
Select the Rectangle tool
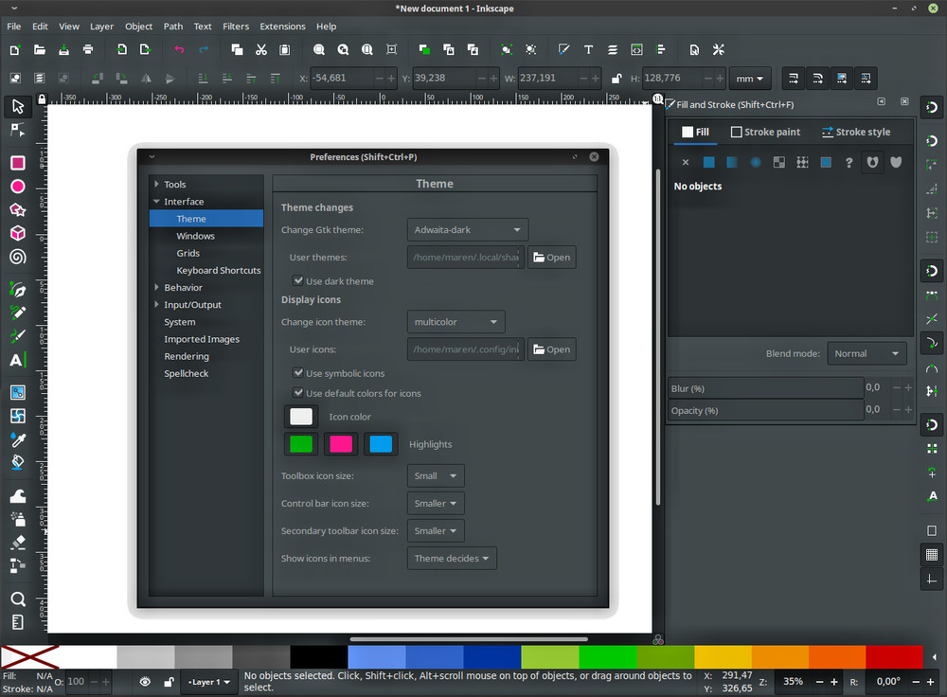pyautogui.click(x=16, y=162)
